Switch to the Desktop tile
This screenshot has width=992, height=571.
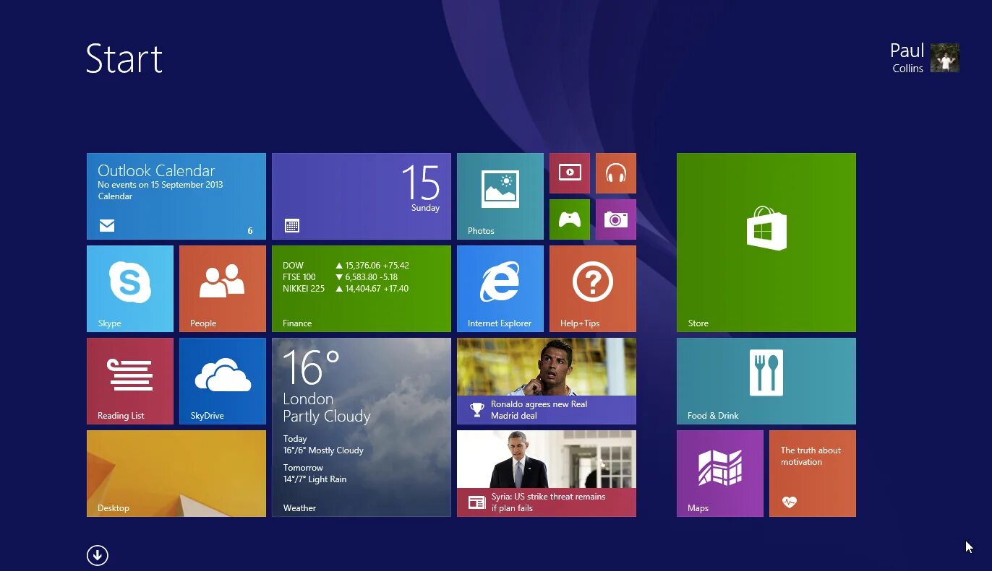(176, 474)
